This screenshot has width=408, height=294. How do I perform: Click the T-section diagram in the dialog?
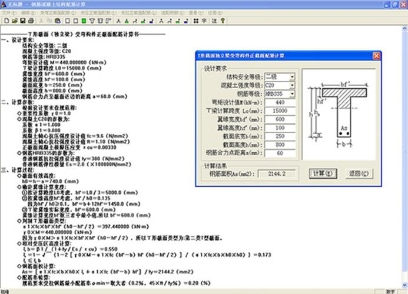pos(339,115)
